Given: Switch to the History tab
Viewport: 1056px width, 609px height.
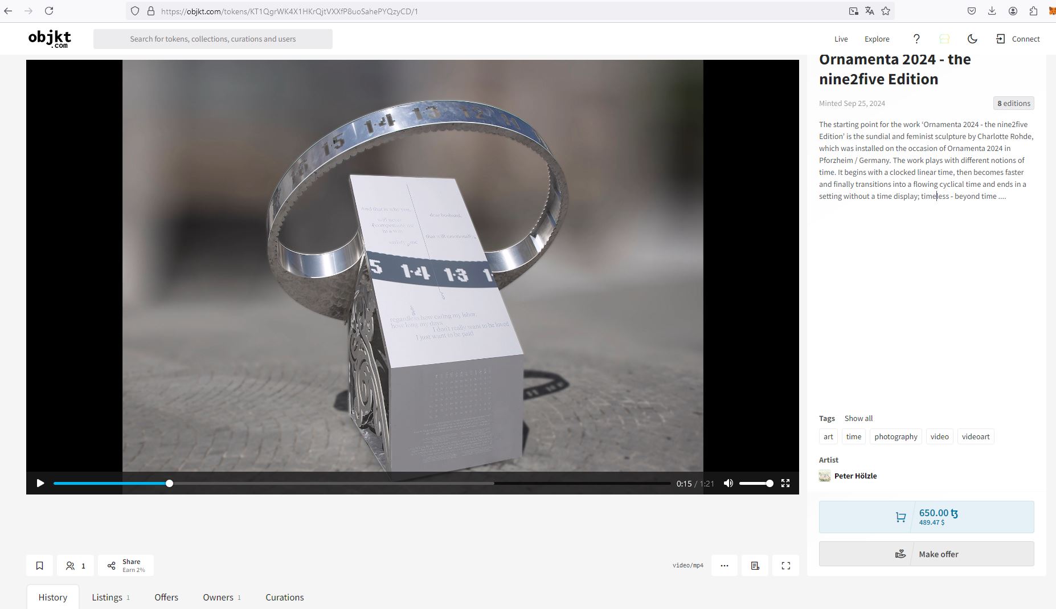Looking at the screenshot, I should click(x=53, y=597).
